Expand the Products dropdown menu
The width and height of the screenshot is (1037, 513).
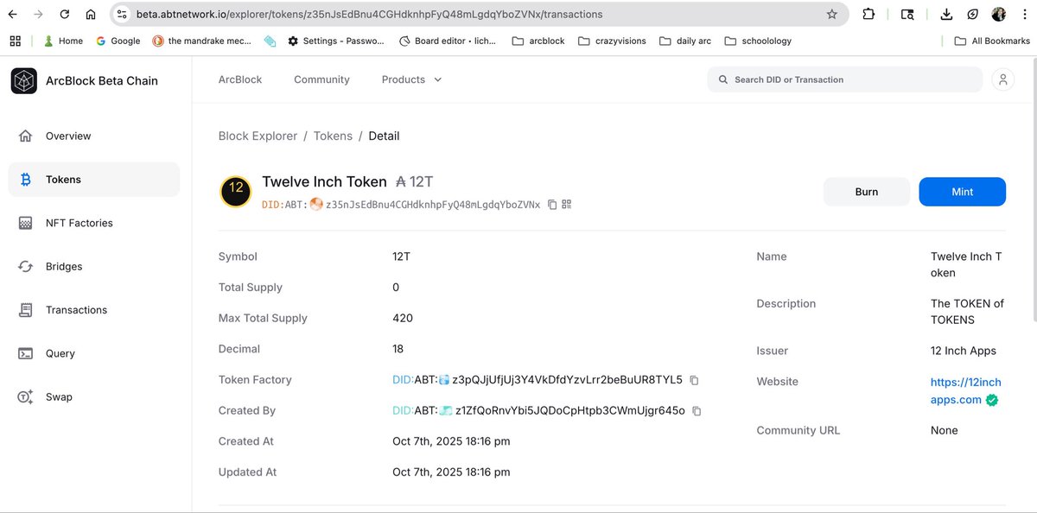[411, 79]
